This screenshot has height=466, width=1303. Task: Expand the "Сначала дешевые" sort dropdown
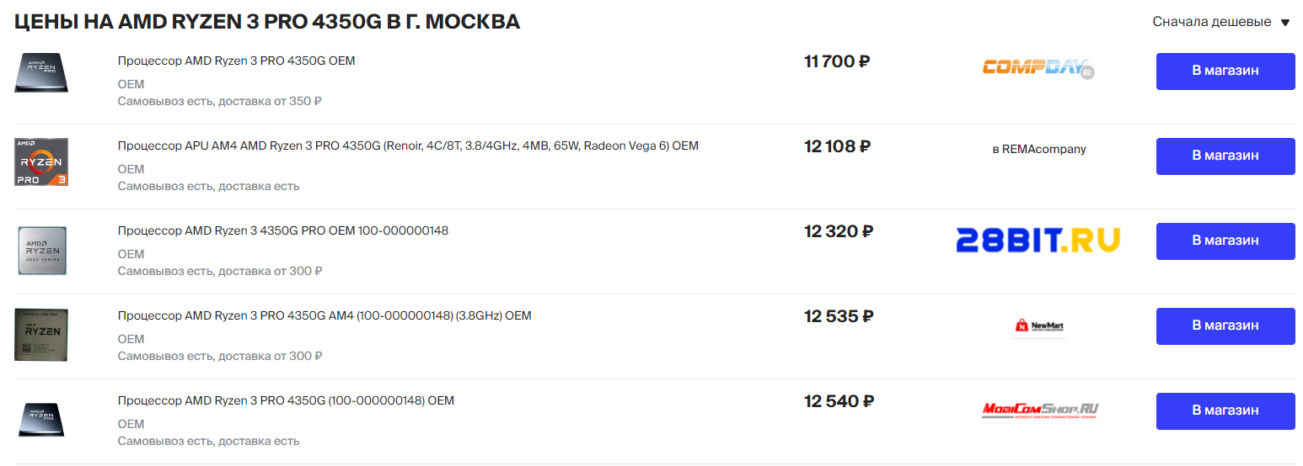point(1211,22)
